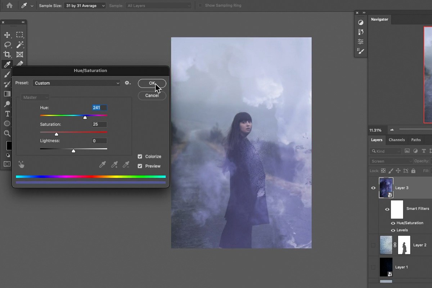Hide the Hue/Saturation smart filter

[393, 223]
